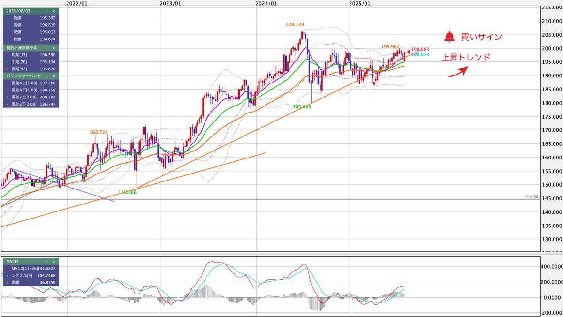
Task: Select the orange 長期[52] line marker
Action: click(x=8, y=68)
